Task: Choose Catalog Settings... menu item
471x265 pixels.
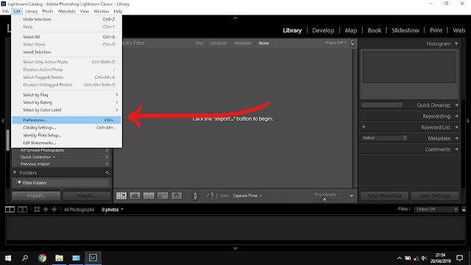Action: (x=67, y=127)
